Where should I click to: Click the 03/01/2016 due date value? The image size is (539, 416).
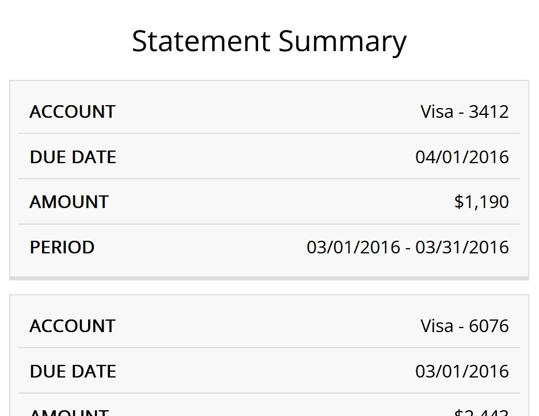pyautogui.click(x=462, y=371)
